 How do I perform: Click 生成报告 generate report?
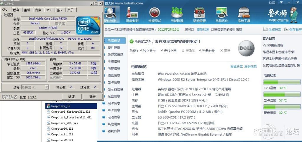coord(272,29)
